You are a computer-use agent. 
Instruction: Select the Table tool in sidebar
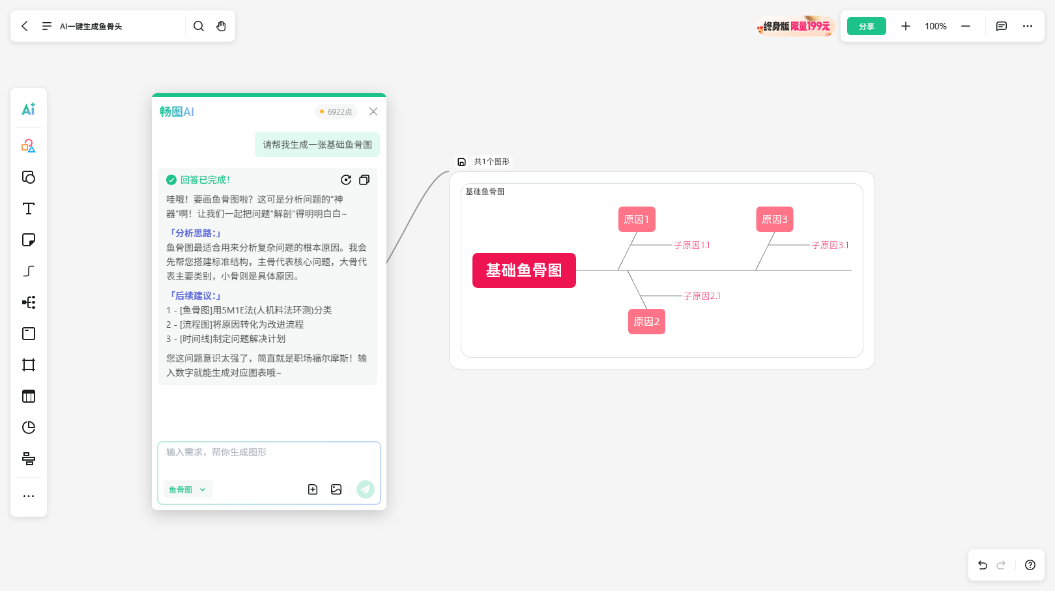(29, 396)
